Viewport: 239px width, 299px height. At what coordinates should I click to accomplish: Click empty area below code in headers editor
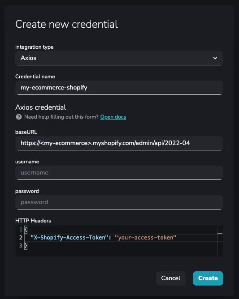118,252
